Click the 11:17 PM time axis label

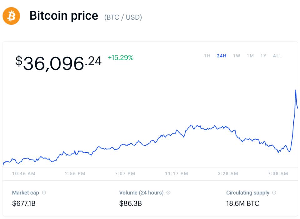176,173
